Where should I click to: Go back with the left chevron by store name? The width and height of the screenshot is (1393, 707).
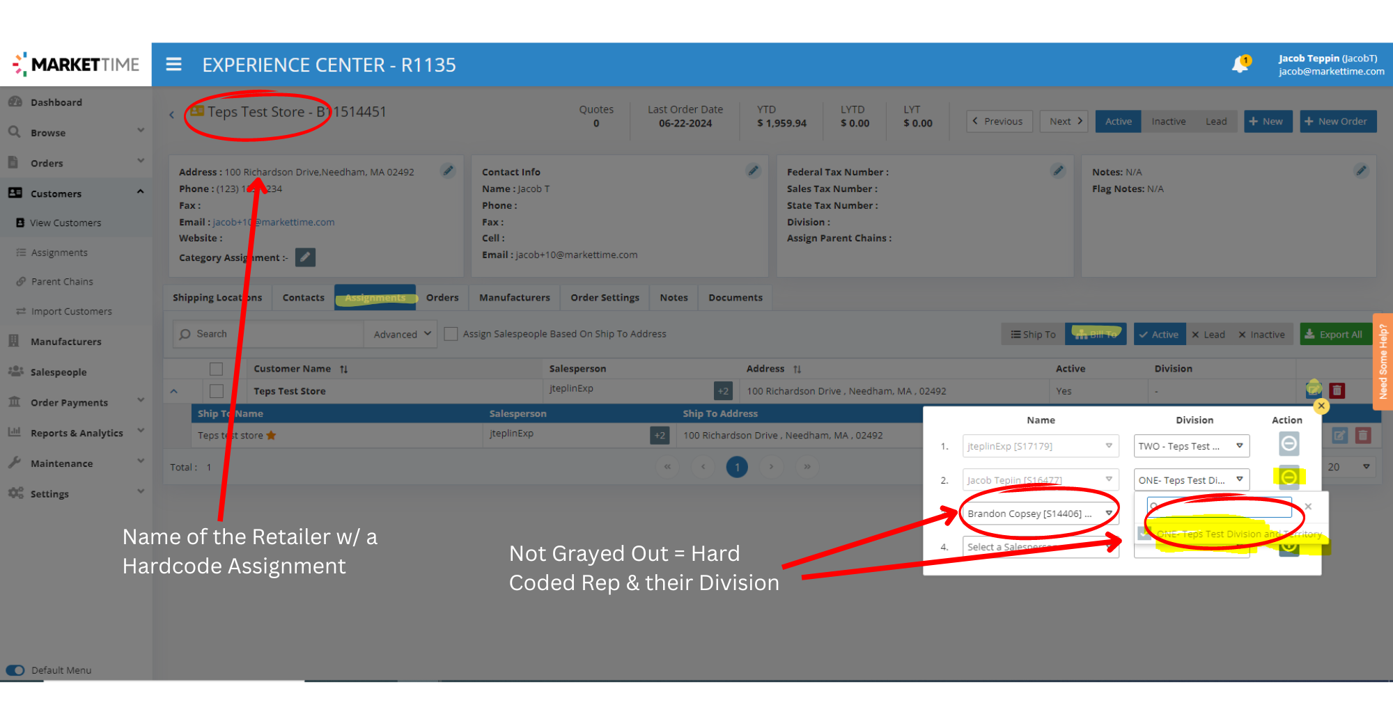click(172, 114)
